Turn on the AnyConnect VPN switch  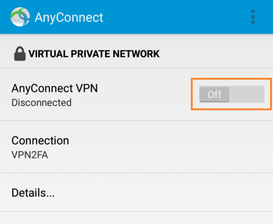(232, 94)
